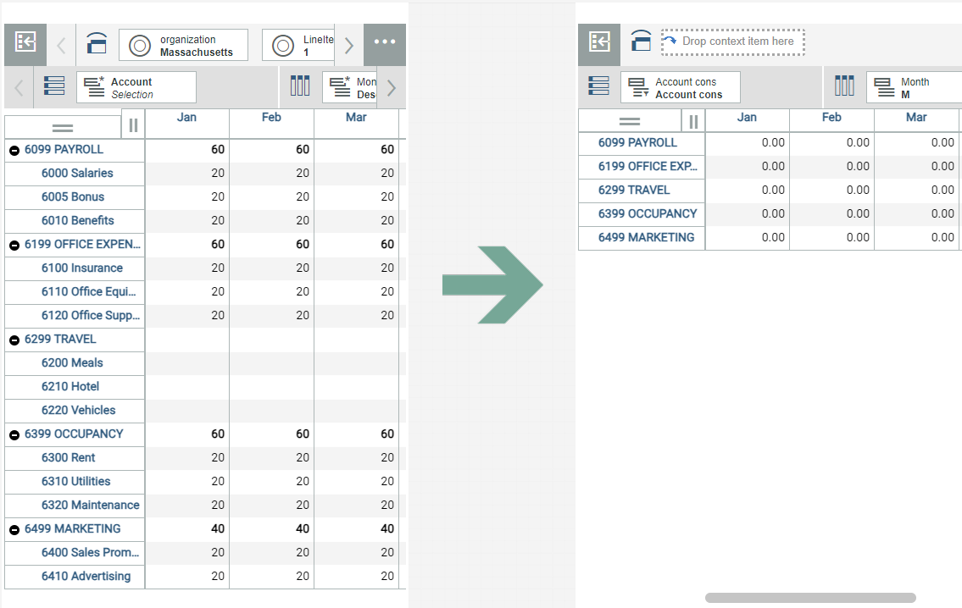The image size is (962, 608).
Task: Click the right view's collapse panel icon
Action: (x=600, y=42)
